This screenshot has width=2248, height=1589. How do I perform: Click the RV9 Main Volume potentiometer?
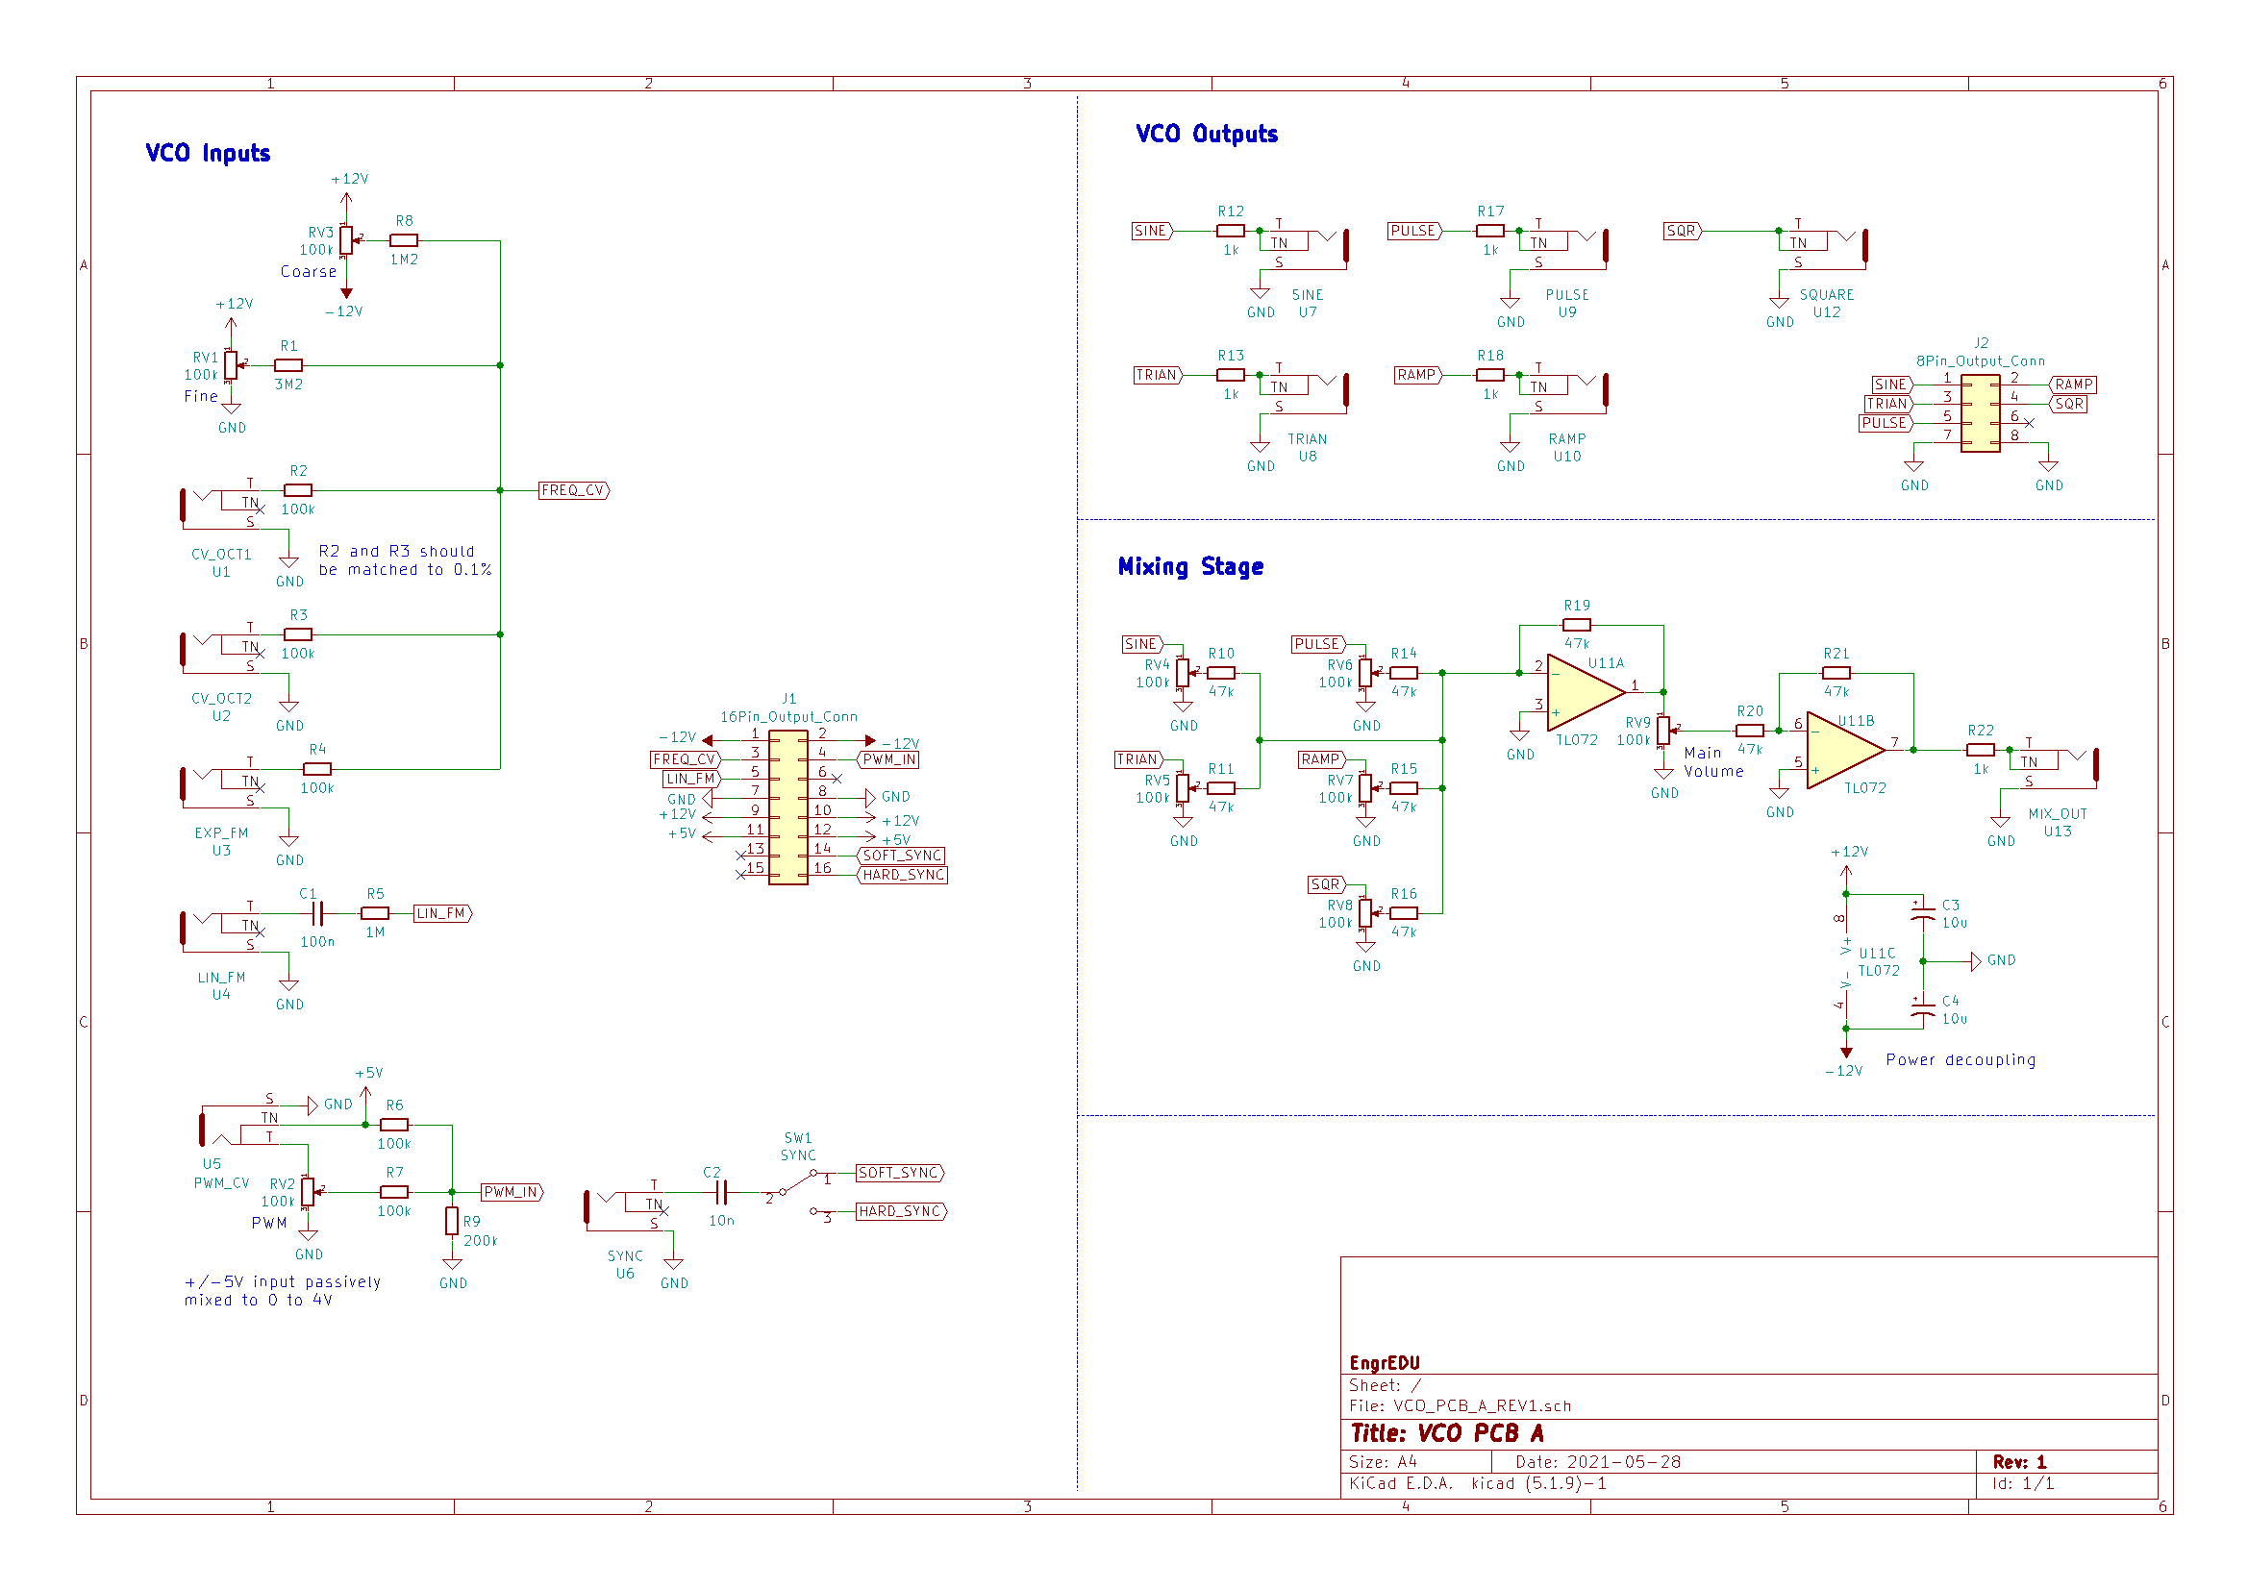click(x=1662, y=731)
